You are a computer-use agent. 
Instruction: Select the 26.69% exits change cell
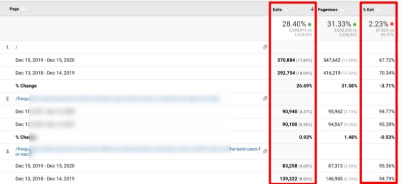304,86
